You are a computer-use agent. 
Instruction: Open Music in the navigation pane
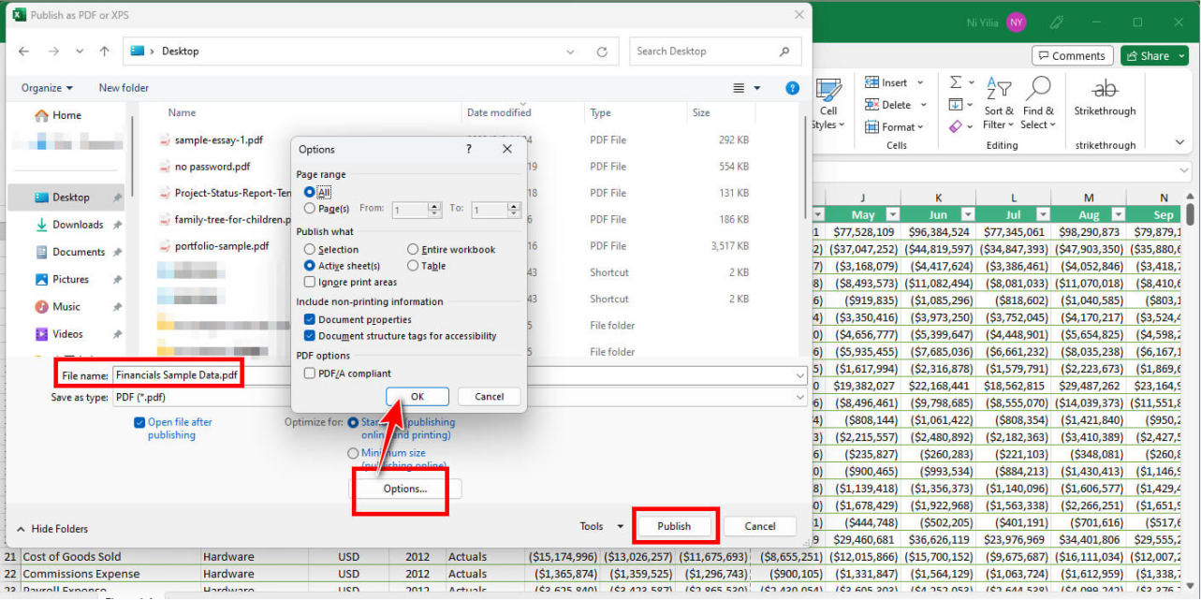[x=57, y=306]
